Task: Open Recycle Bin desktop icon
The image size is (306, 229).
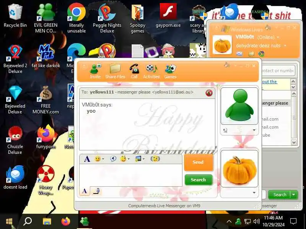Action: (15, 16)
